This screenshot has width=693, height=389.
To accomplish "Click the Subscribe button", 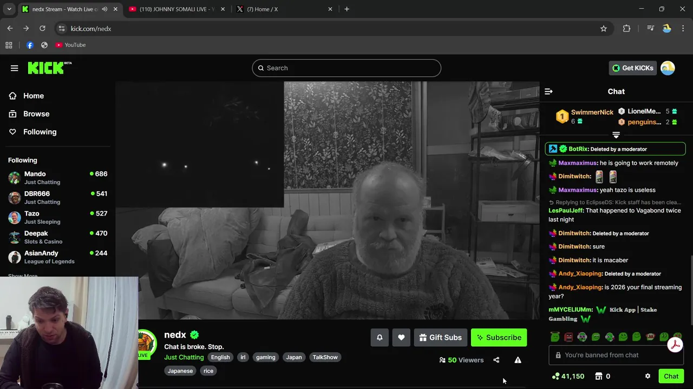I will pos(499,338).
